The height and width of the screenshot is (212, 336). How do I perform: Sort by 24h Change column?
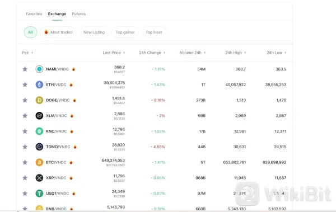coord(152,53)
